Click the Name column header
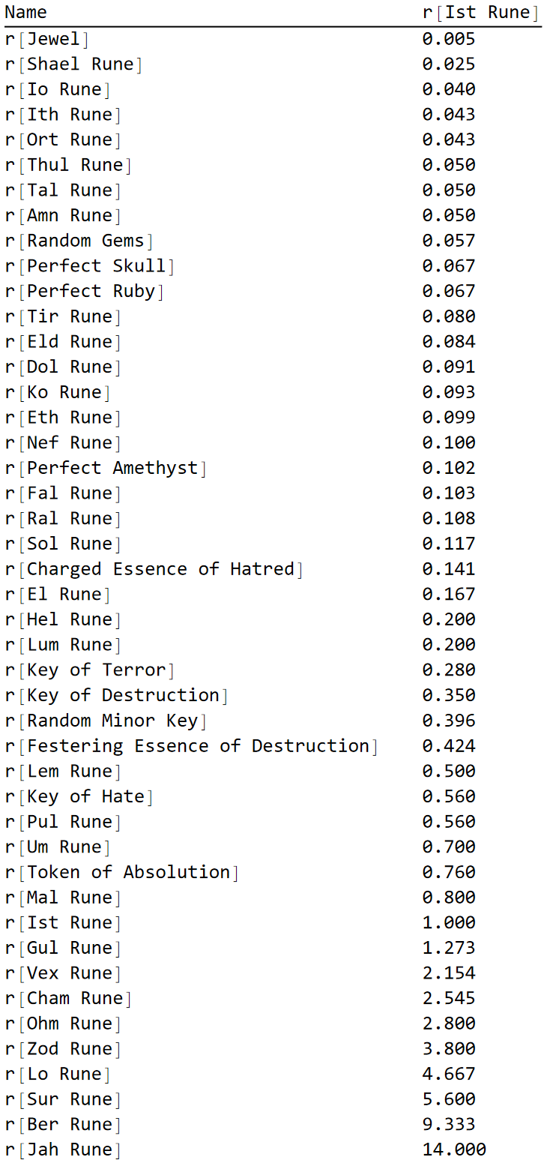 pos(25,13)
